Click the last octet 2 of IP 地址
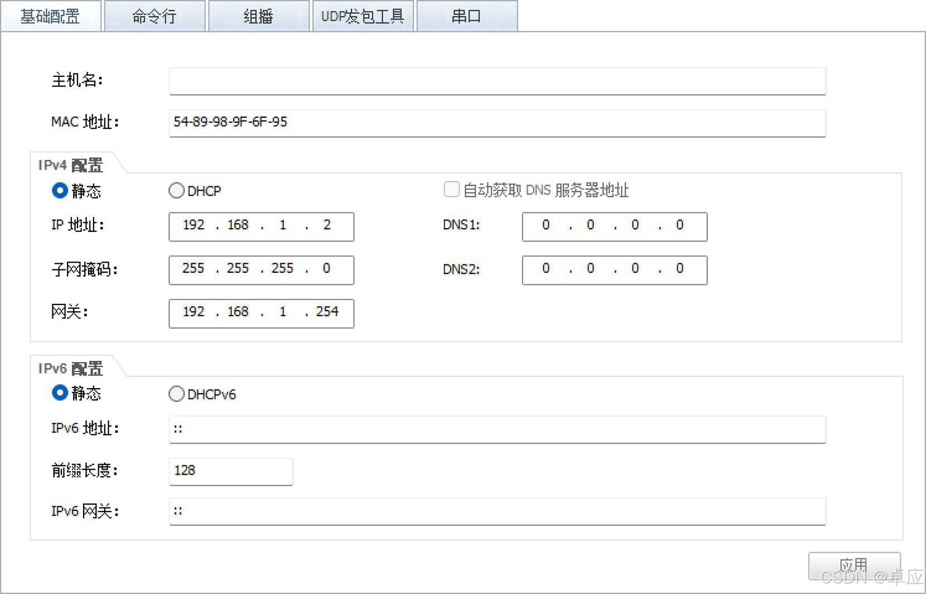Viewport: 926px width, 594px height. [x=327, y=224]
